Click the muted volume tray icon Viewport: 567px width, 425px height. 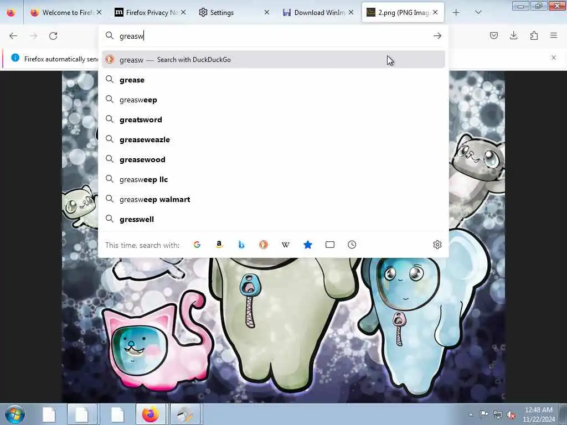pyautogui.click(x=511, y=415)
